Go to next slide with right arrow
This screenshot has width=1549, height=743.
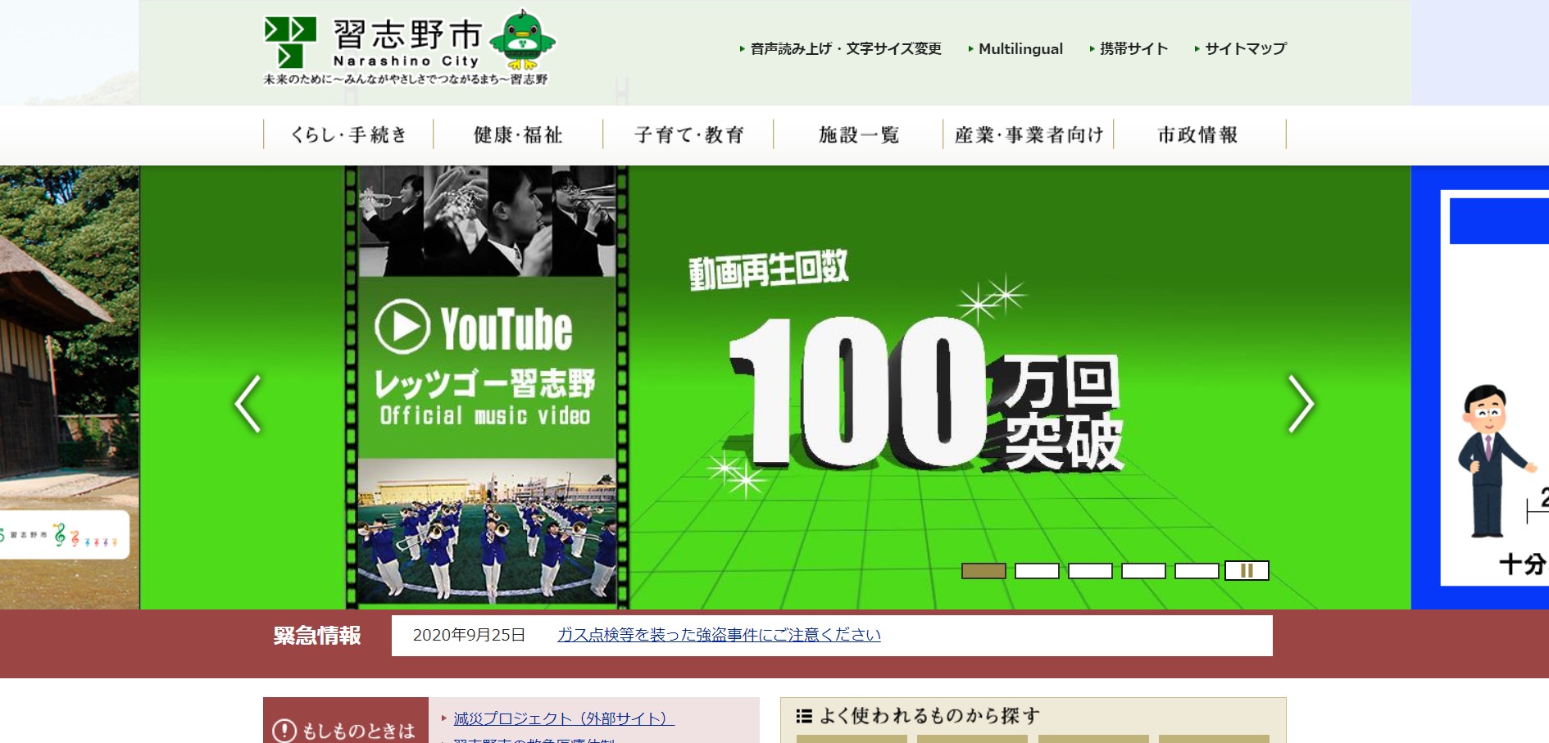click(x=1301, y=403)
